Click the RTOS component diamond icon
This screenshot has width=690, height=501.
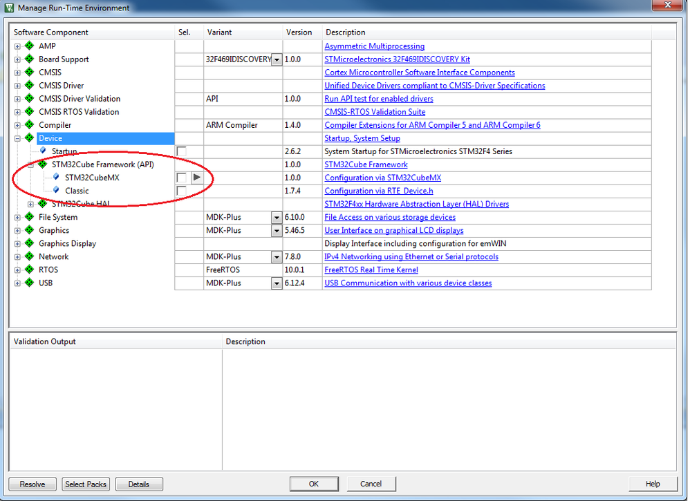[30, 270]
